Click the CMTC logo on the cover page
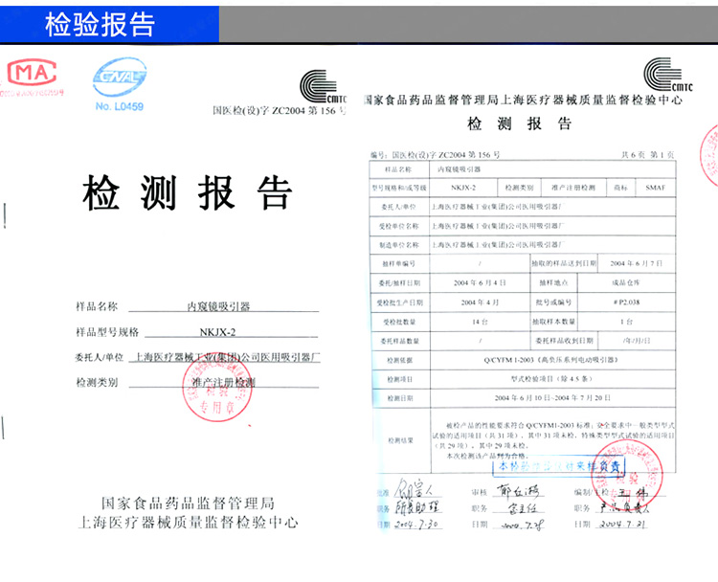The image size is (718, 582). click(323, 86)
